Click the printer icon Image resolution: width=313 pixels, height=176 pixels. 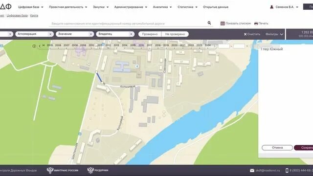pyautogui.click(x=256, y=23)
